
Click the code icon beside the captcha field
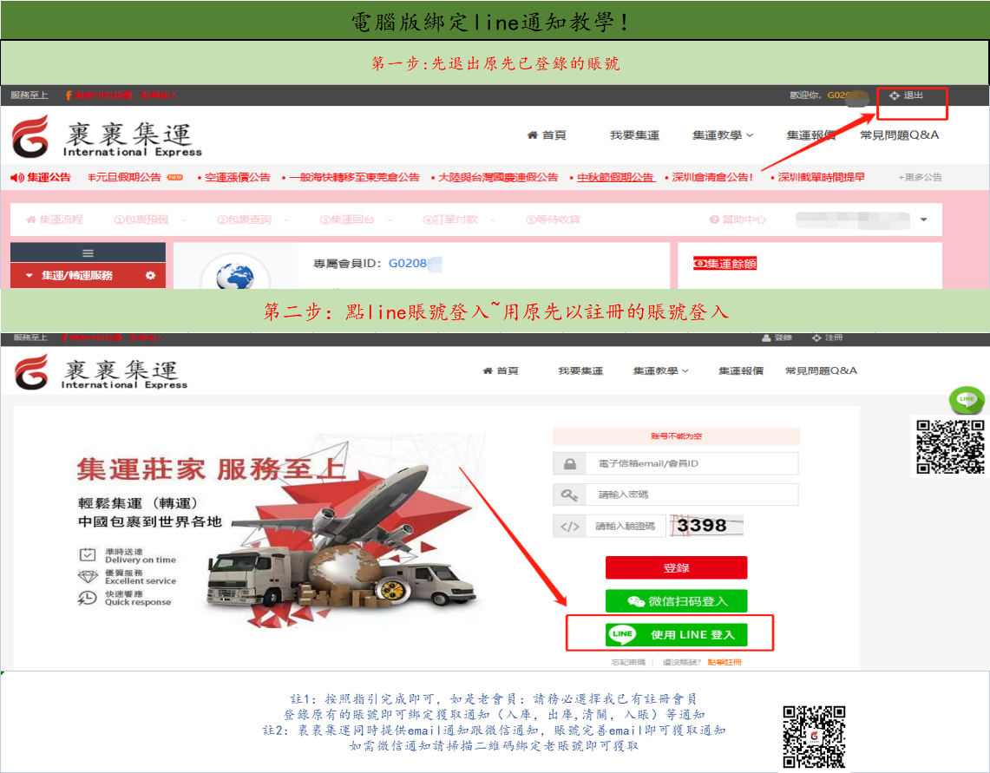point(569,526)
